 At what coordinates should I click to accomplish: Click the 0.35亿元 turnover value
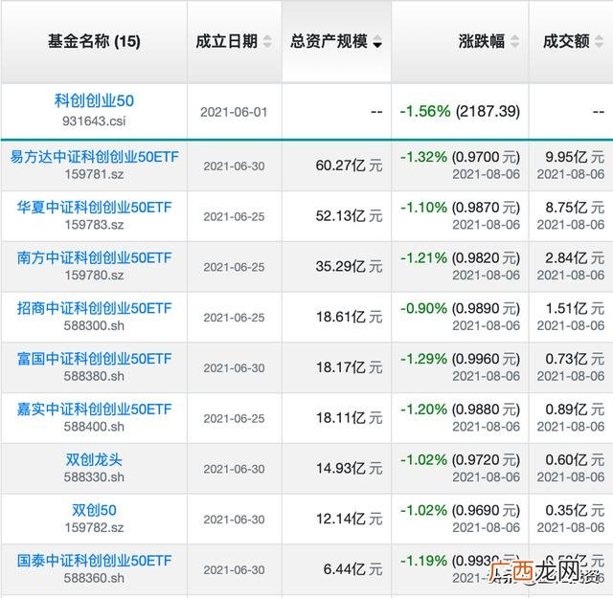(575, 510)
